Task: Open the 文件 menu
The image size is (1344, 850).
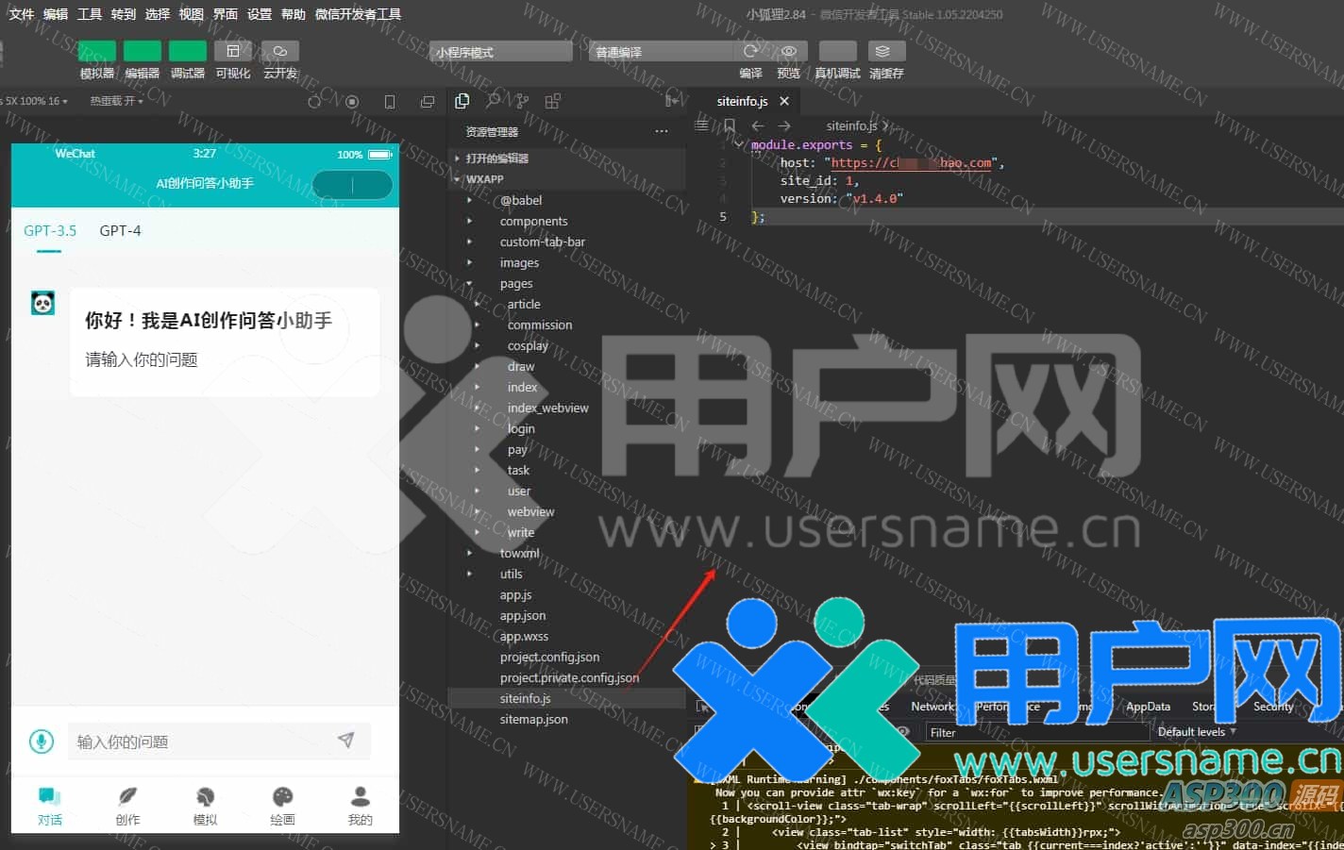Action: click(21, 14)
